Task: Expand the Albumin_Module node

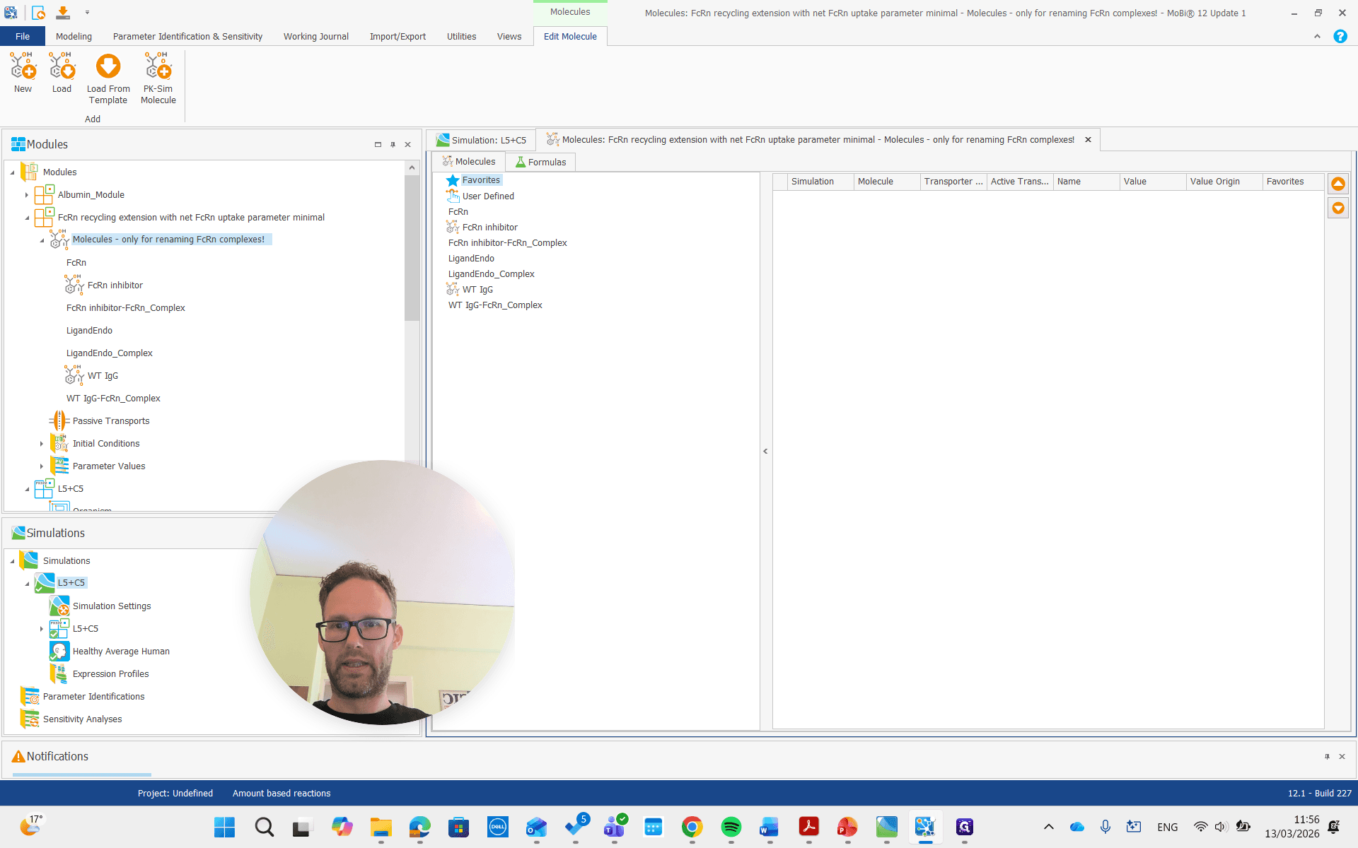Action: pyautogui.click(x=27, y=195)
